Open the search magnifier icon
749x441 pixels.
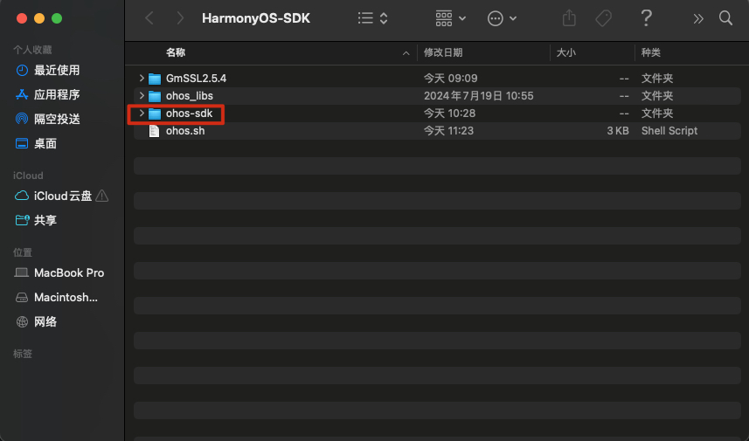click(725, 18)
